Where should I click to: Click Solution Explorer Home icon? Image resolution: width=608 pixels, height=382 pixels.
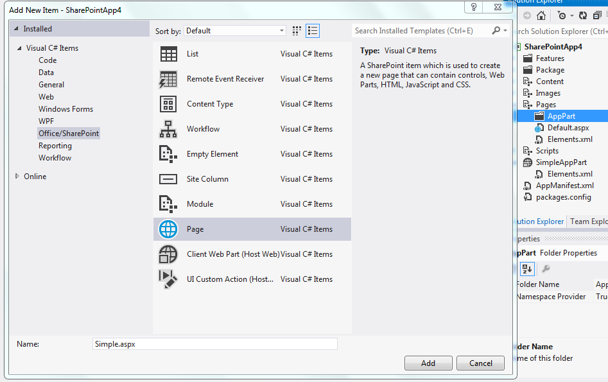[541, 15]
